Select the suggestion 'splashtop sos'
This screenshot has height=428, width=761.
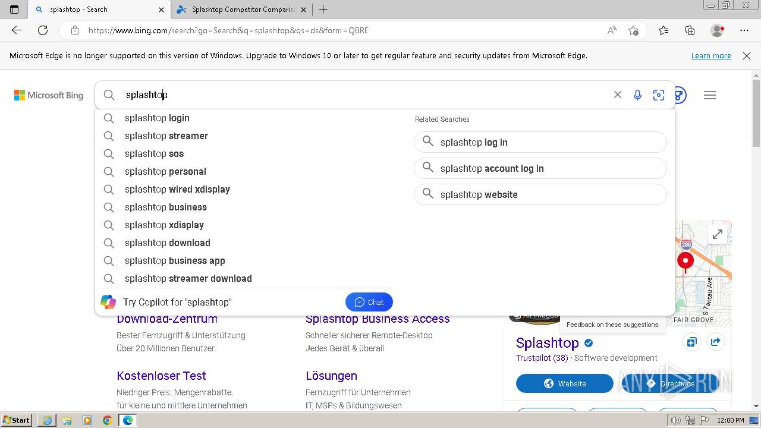243,154
